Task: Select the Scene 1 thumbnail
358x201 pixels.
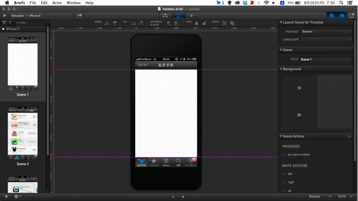Action: click(x=23, y=63)
